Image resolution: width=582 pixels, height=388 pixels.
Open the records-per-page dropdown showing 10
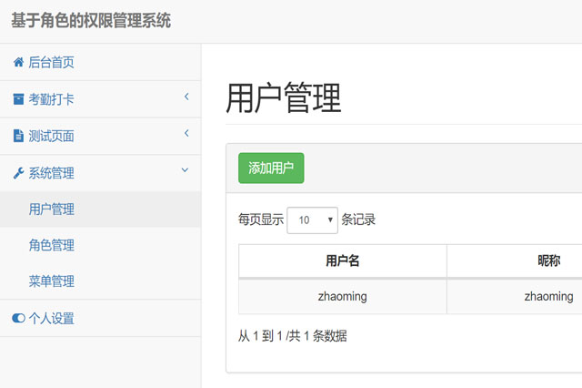[x=312, y=220]
